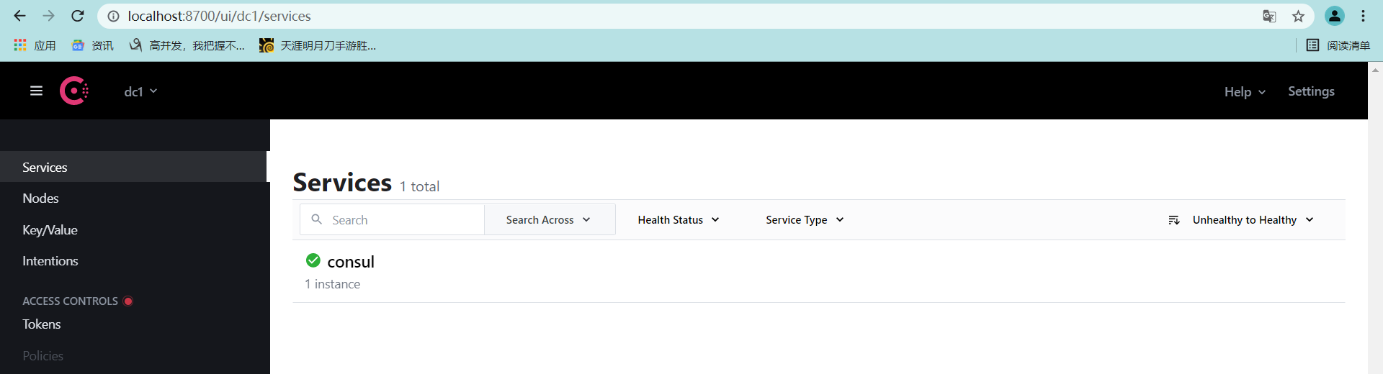This screenshot has width=1383, height=374.
Task: Expand the dc1 datacenter dropdown
Action: [x=140, y=91]
